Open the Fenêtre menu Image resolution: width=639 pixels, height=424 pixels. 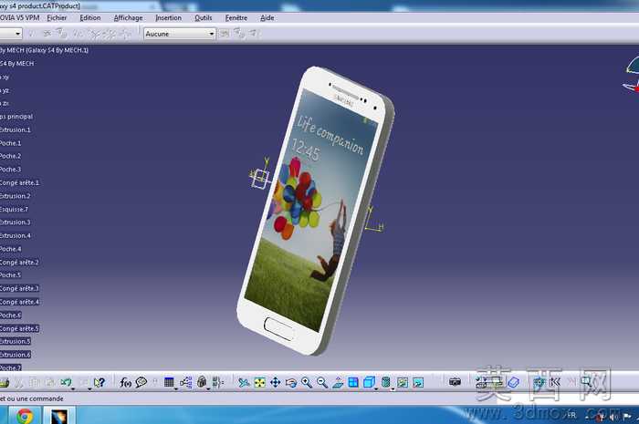coord(236,18)
